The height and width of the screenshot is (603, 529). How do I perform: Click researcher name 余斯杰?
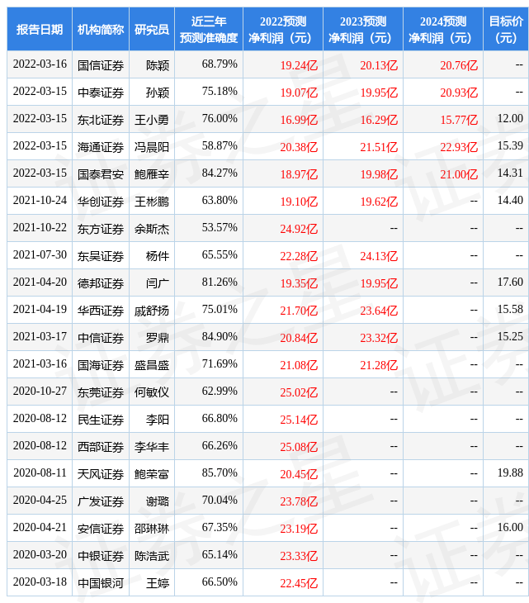pos(152,229)
